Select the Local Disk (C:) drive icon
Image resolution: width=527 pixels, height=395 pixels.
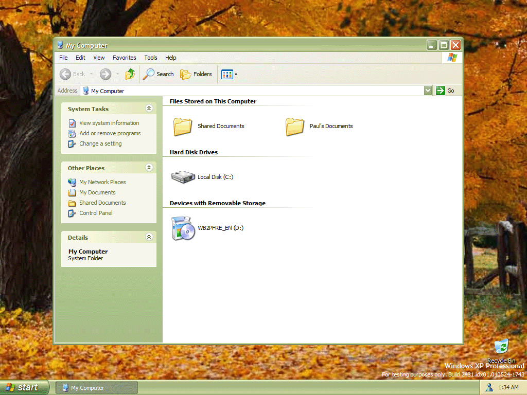pyautogui.click(x=183, y=177)
